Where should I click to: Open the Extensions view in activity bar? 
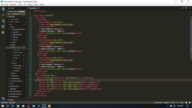tap(3, 32)
